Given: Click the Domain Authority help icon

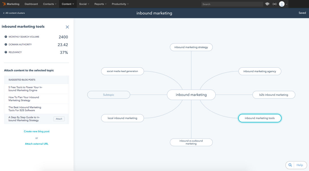Looking at the screenshot, I should tap(6, 44).
